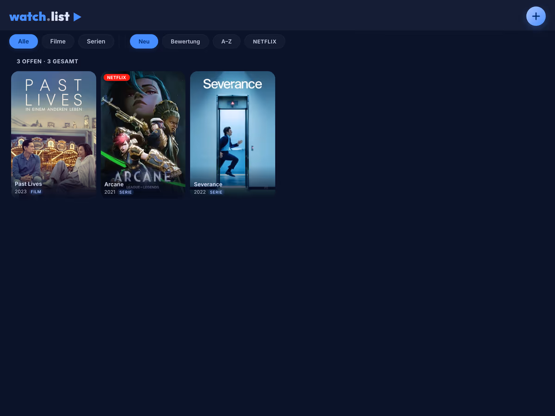555x416 pixels.
Task: Filter by Serien
Action: click(96, 41)
